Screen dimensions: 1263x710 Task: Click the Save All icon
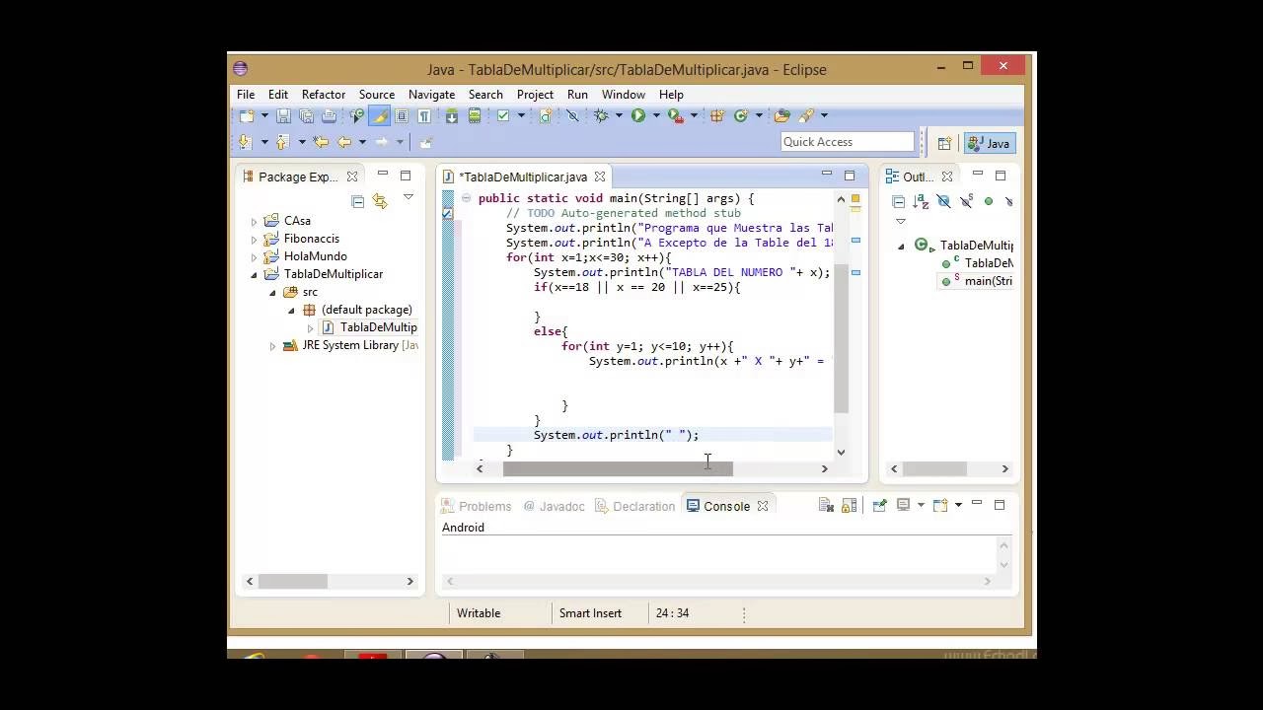(x=306, y=115)
